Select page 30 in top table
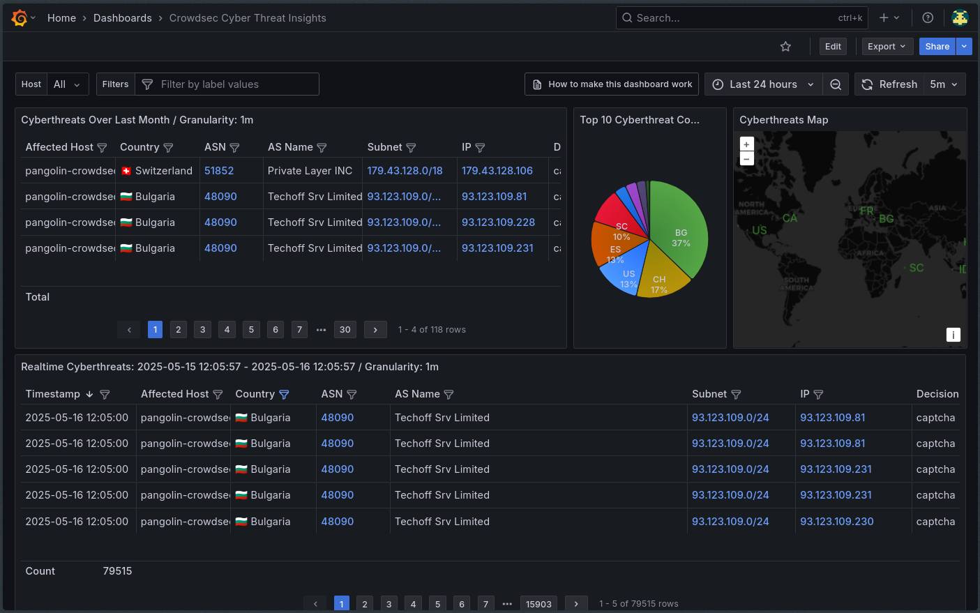Screen dimensions: 980x613 (345, 330)
